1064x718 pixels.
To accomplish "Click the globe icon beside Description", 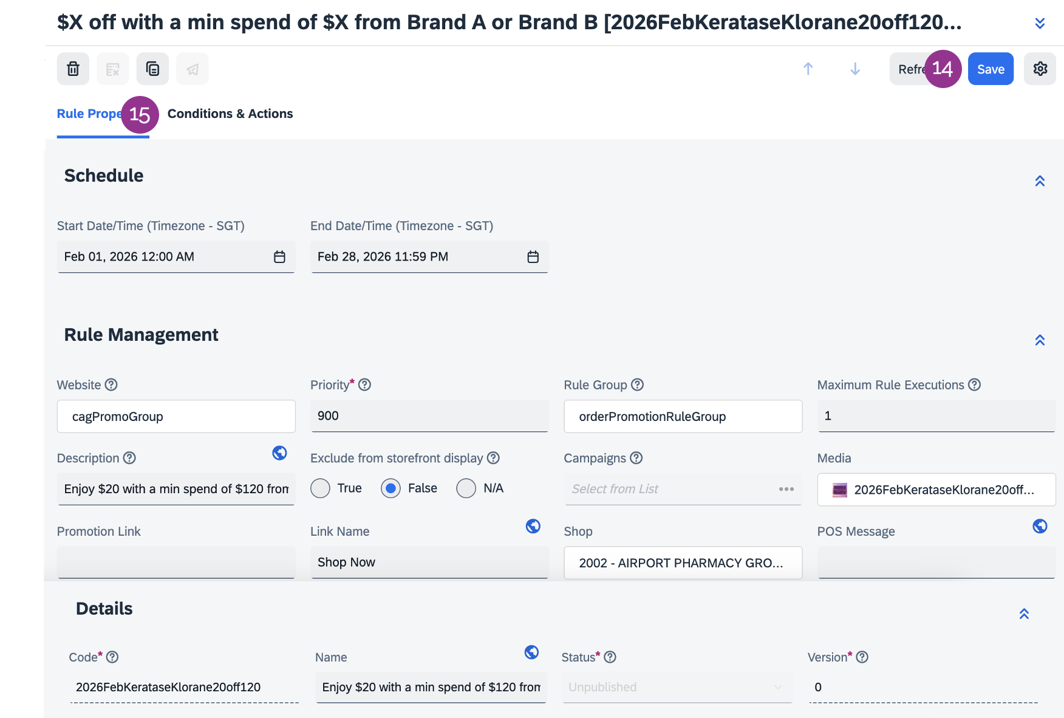I will click(279, 453).
